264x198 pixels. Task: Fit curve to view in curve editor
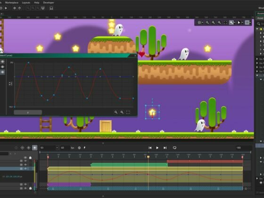128,112
